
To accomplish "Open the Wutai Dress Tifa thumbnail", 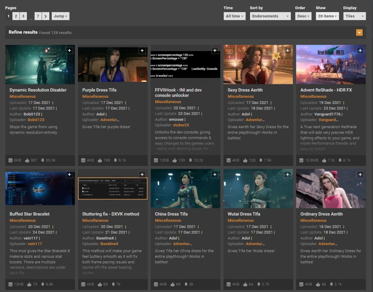I will point(258,188).
